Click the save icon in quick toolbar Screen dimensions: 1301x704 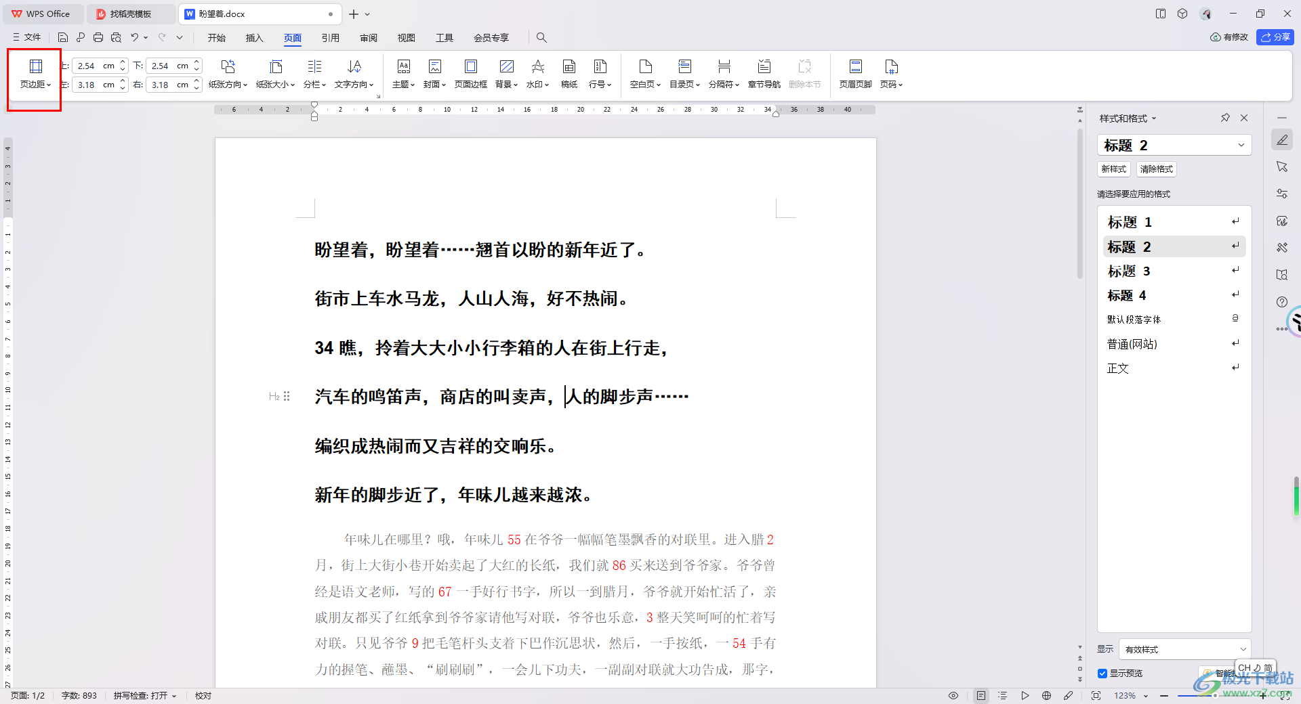point(63,38)
